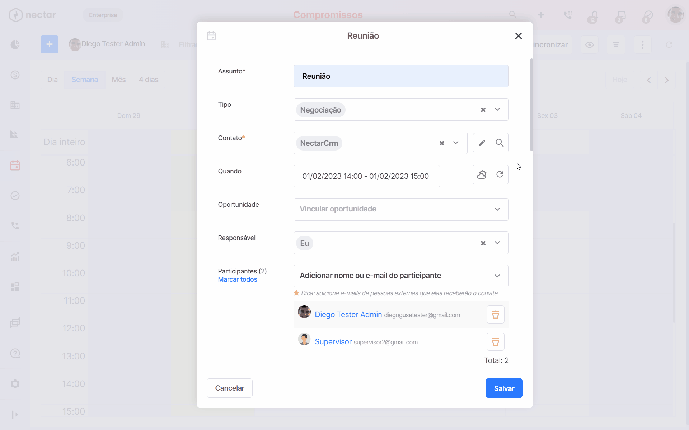689x430 pixels.
Task: Expand the participants suggestion dropdown
Action: [498, 276]
